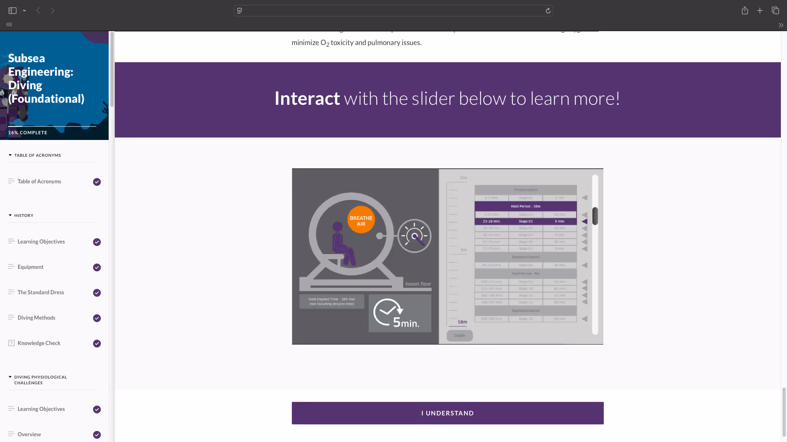The height and width of the screenshot is (442, 787).
Task: Click the Equipment completed checkmark
Action: click(97, 267)
